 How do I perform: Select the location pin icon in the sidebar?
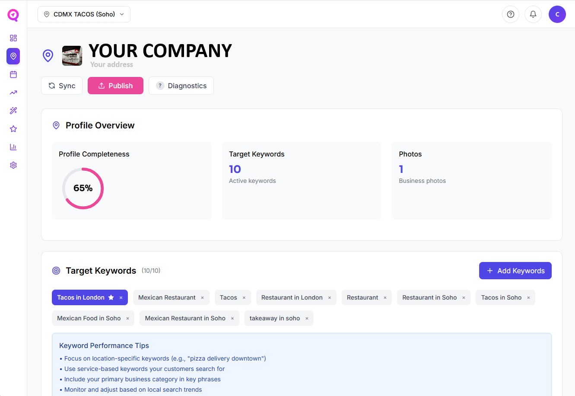[x=13, y=56]
